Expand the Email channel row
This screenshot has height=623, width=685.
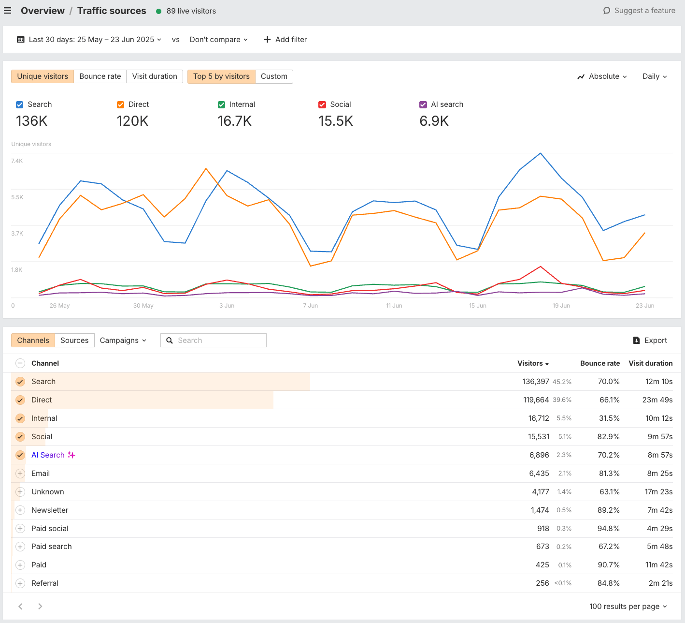[x=20, y=473]
